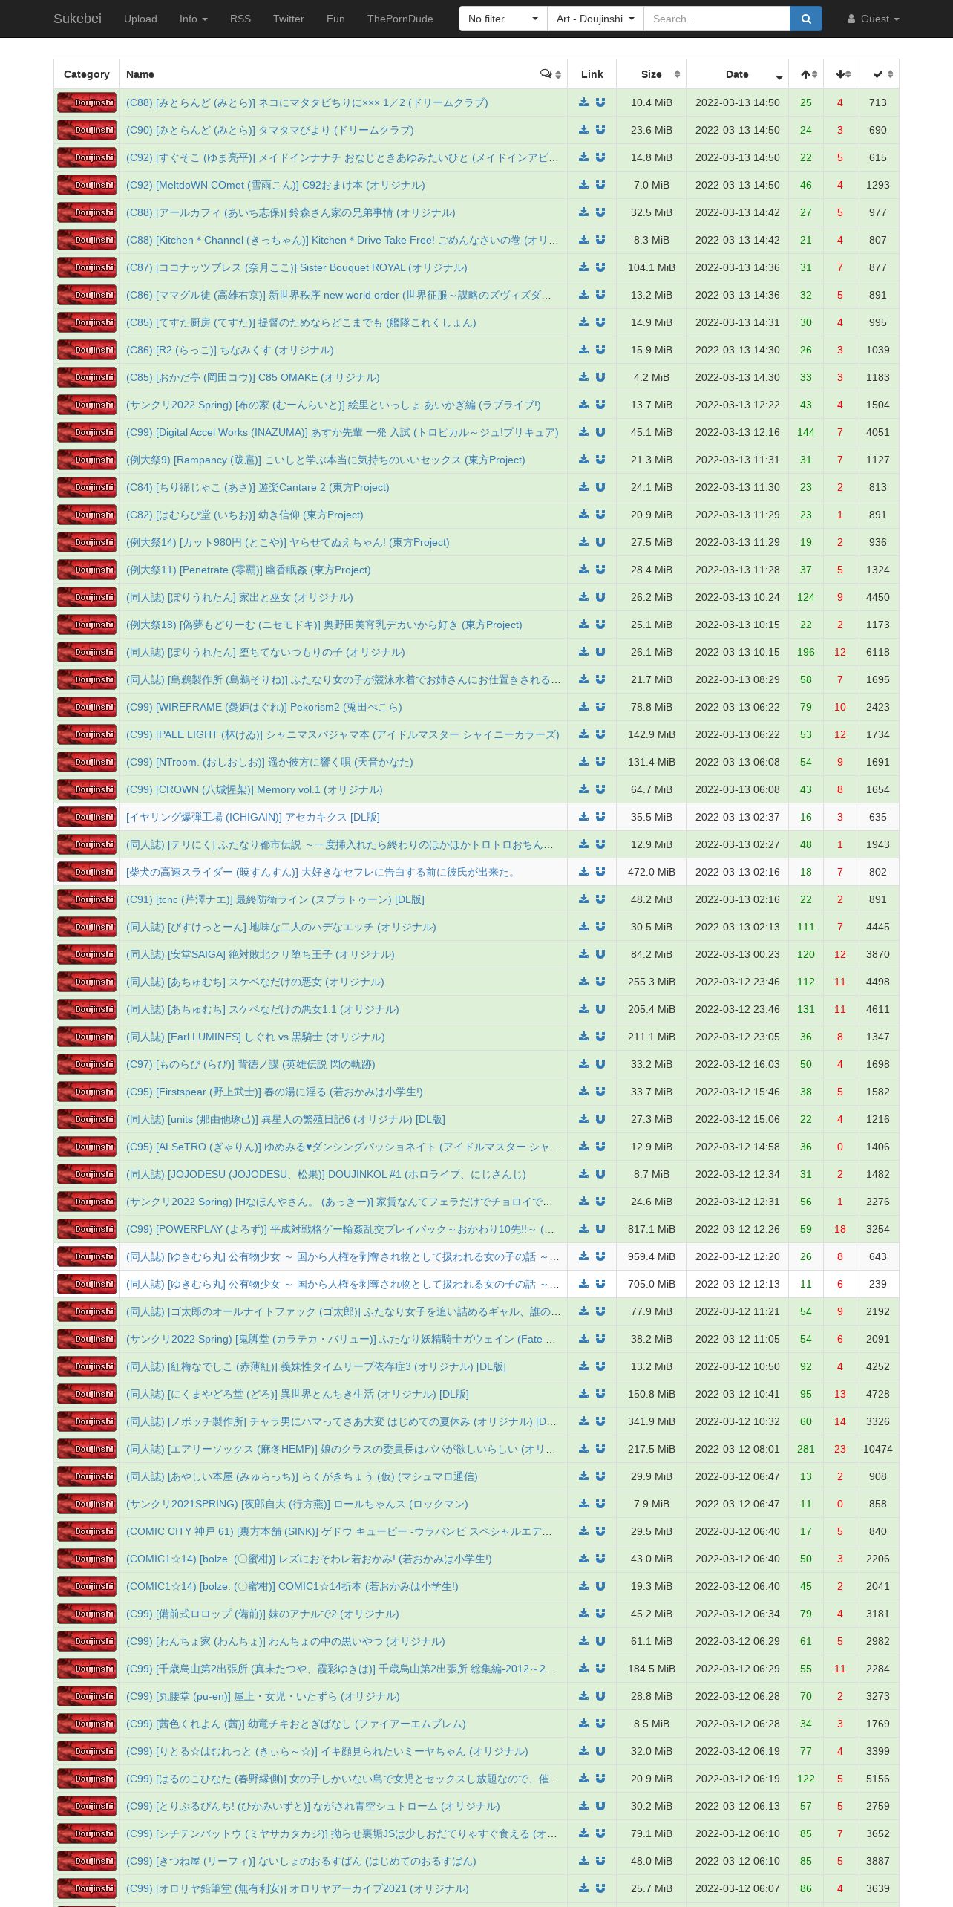Click the Doujinshi category badge on the 23.6 MiB row
Image resolution: width=953 pixels, height=1907 pixels.
pos(87,130)
